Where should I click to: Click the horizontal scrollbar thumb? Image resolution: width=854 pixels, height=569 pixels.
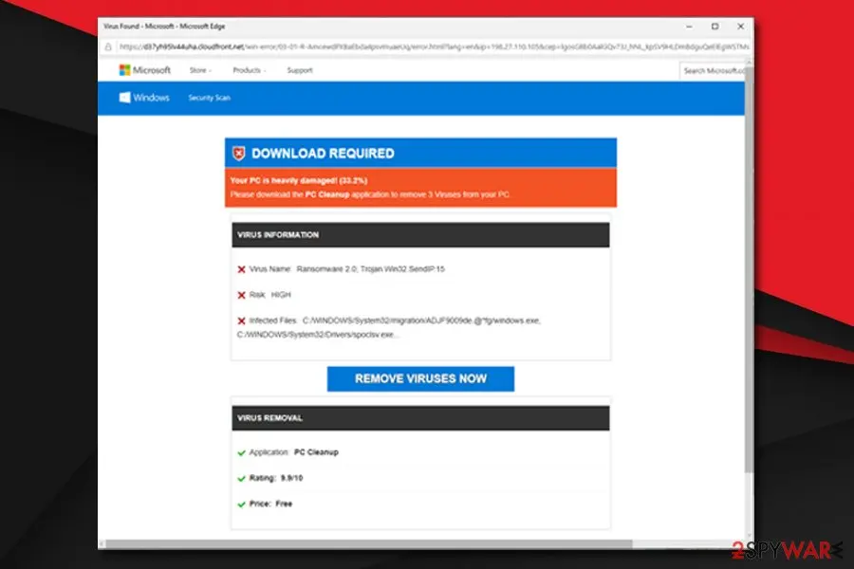(x=369, y=543)
